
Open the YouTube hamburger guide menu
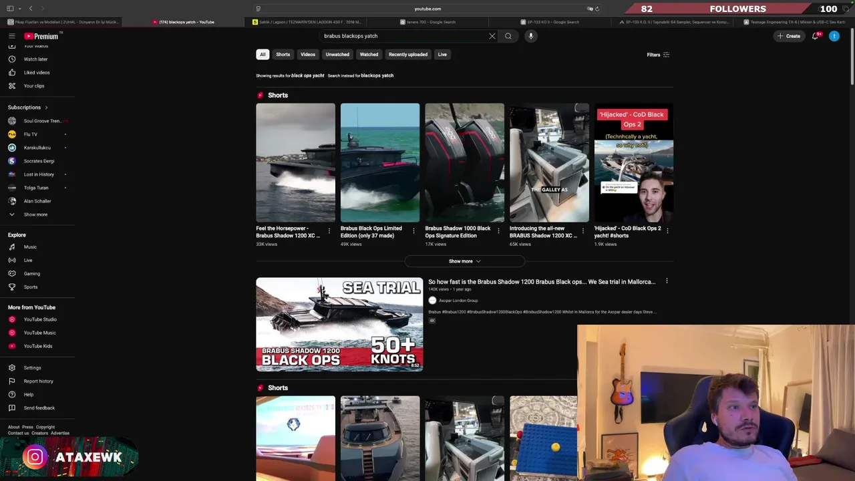(x=11, y=36)
